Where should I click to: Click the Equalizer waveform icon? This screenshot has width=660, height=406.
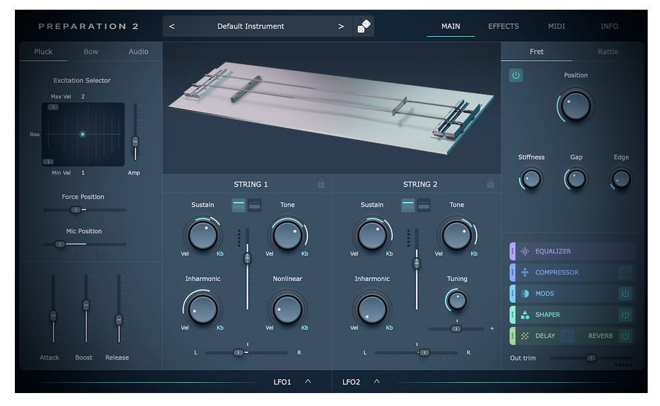(x=525, y=251)
